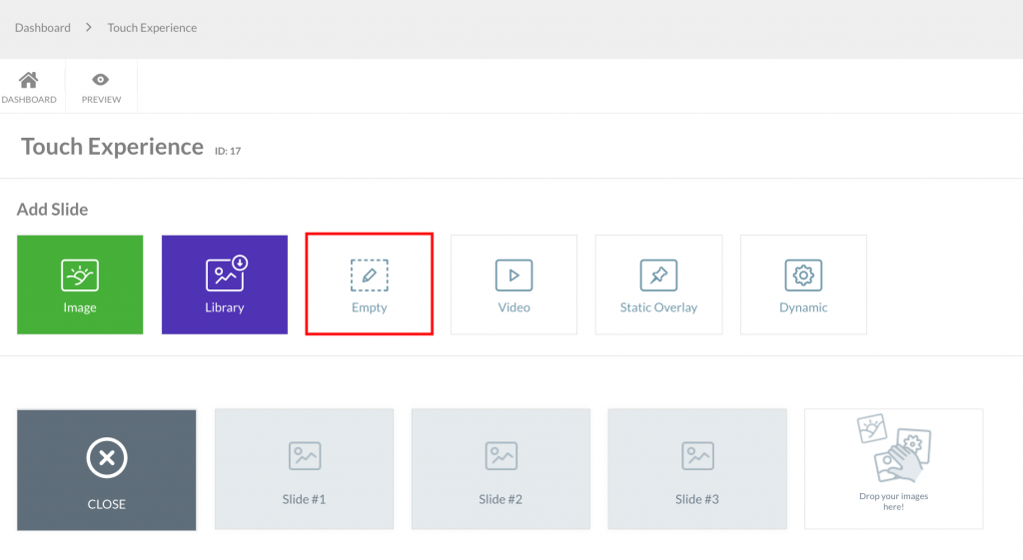Open the Dashboard home toolbar button

click(x=29, y=87)
